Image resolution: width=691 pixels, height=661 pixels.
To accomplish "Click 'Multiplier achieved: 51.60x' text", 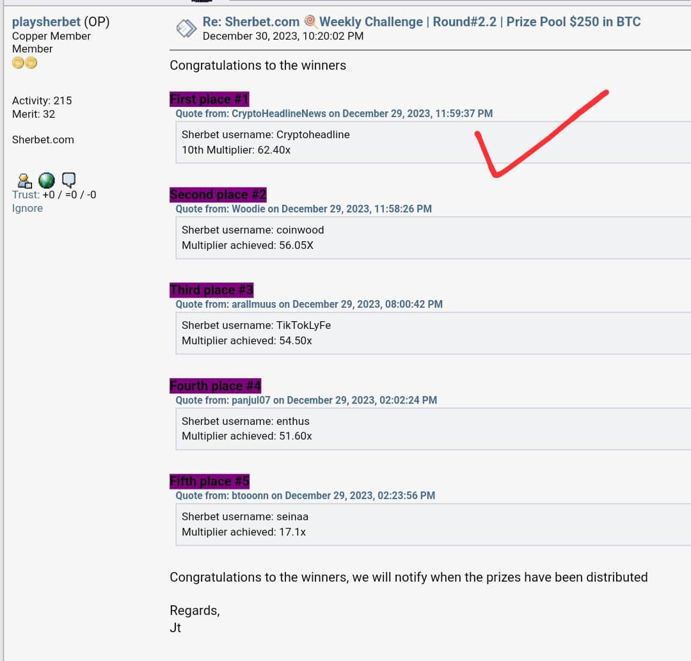I will coord(247,436).
